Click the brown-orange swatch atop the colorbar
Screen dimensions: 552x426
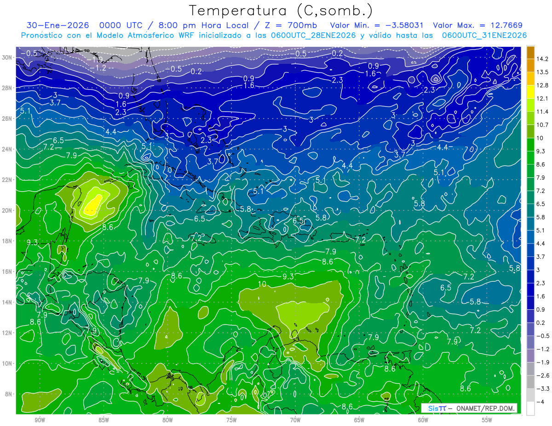(x=530, y=52)
